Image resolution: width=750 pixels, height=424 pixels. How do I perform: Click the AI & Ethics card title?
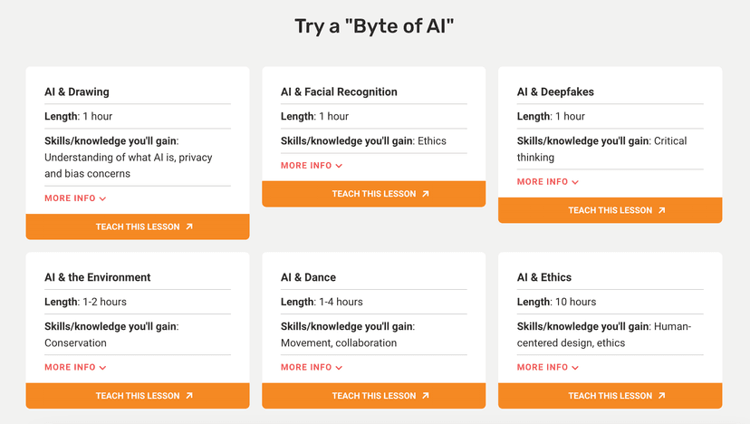tap(544, 277)
